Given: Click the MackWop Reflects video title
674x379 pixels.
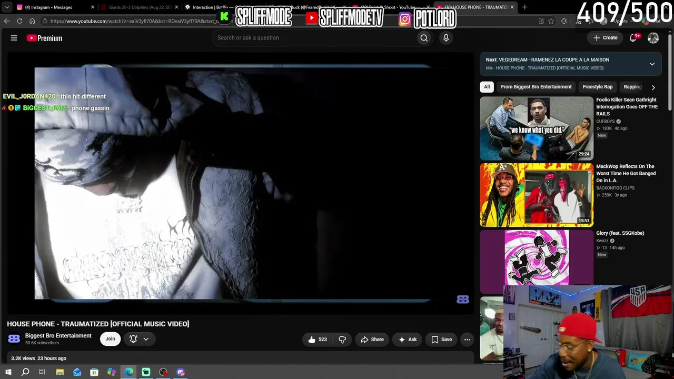Looking at the screenshot, I should 626,173.
